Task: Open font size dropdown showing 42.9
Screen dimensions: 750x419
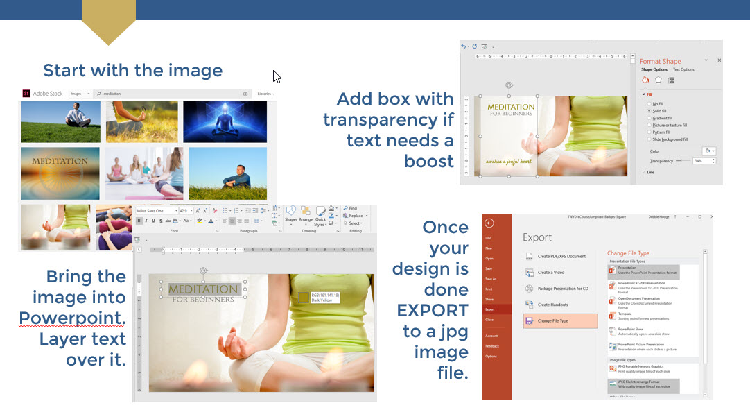Action: point(191,211)
